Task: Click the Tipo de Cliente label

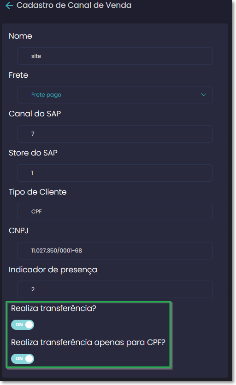Action: point(38,192)
